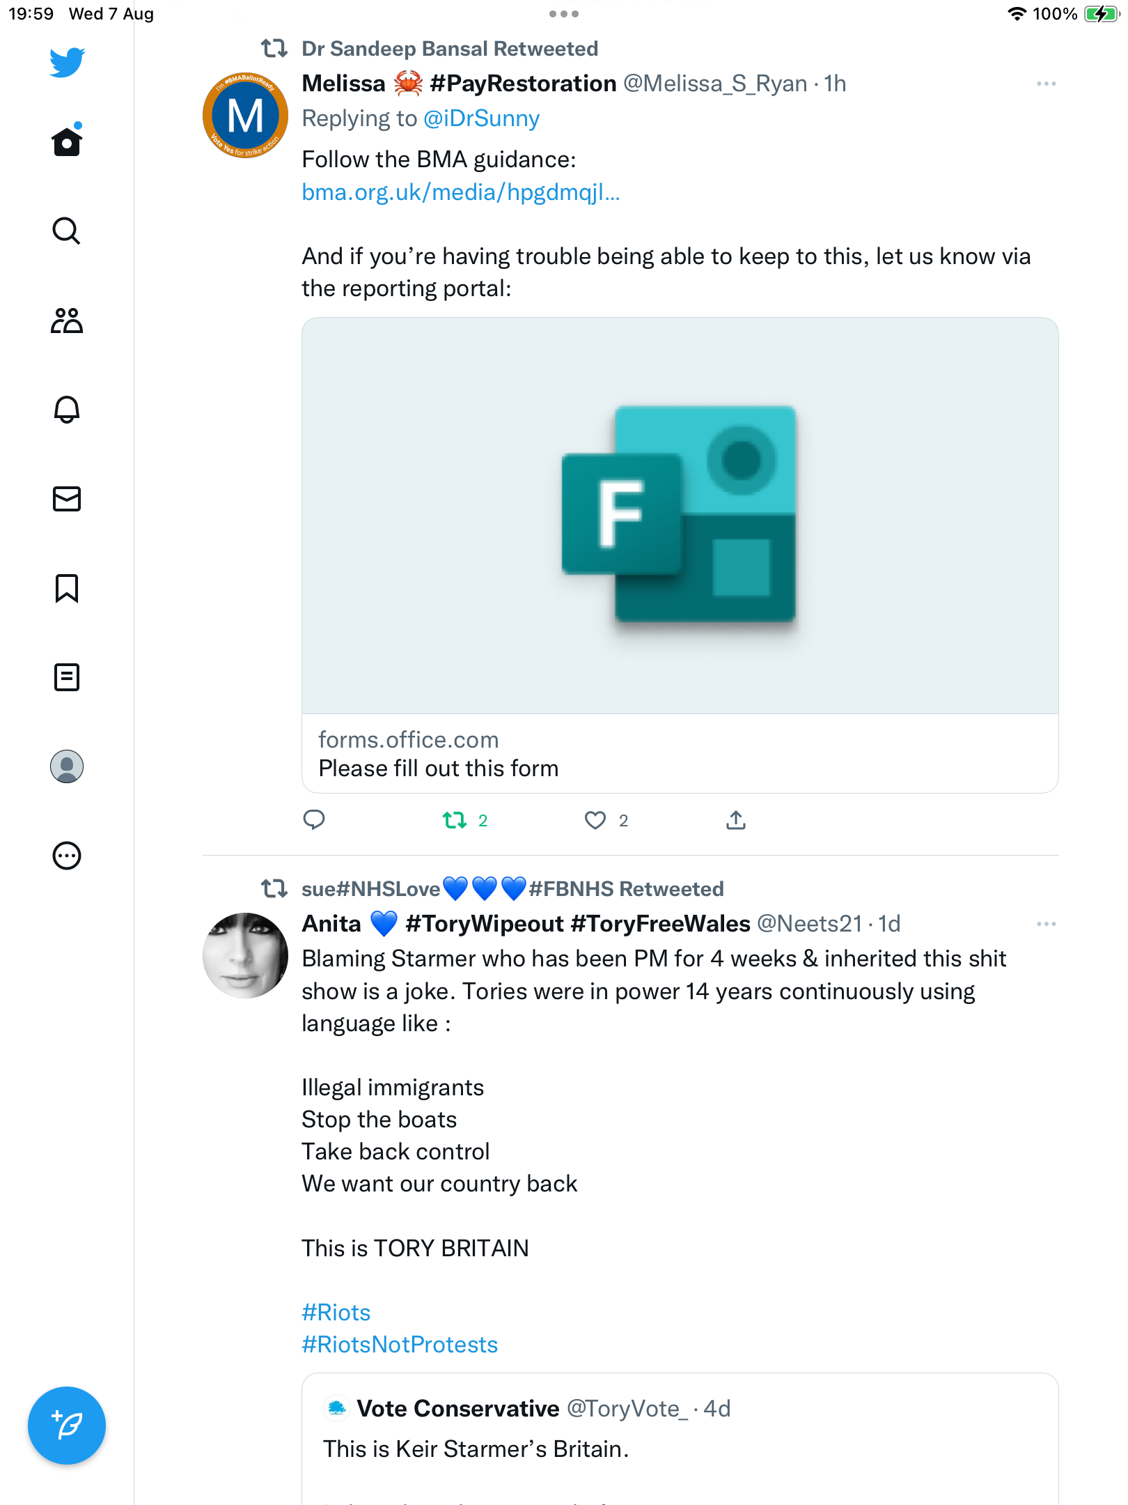Like Melissa's BMA guidance tweet

pyautogui.click(x=595, y=820)
